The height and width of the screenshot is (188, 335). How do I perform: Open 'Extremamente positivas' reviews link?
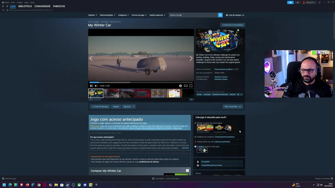[x=223, y=69]
